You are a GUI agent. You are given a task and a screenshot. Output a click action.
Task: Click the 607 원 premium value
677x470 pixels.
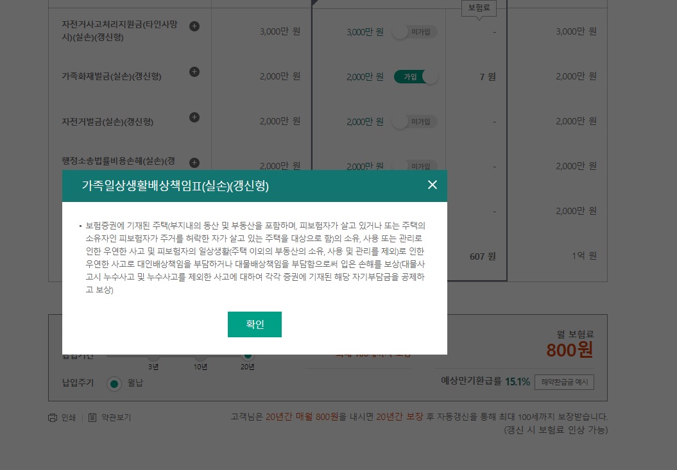pos(483,256)
